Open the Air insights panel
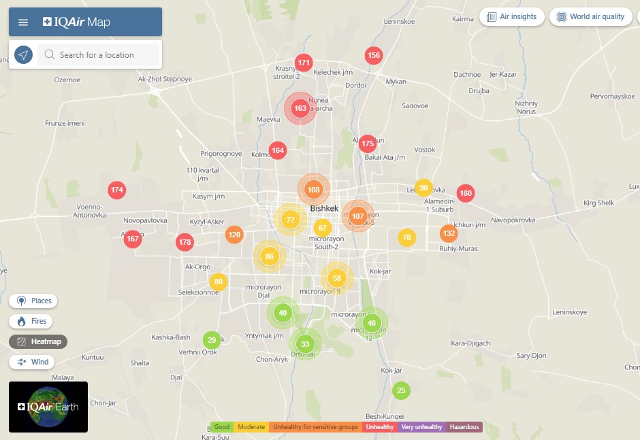This screenshot has width=640, height=440. [511, 17]
